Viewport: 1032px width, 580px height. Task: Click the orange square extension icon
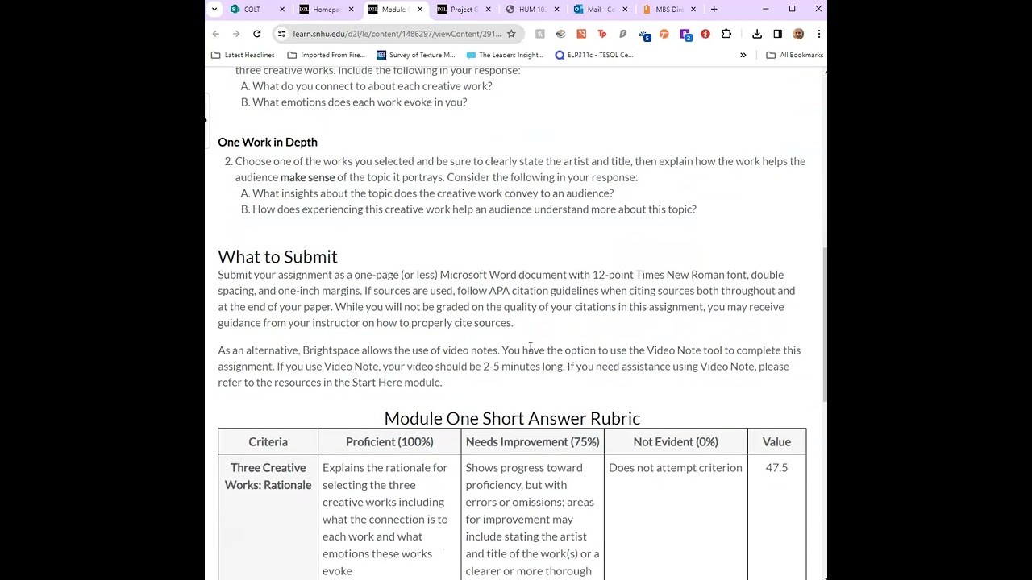(581, 34)
